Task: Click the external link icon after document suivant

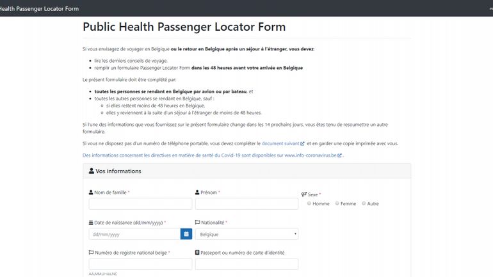Action: click(x=302, y=143)
